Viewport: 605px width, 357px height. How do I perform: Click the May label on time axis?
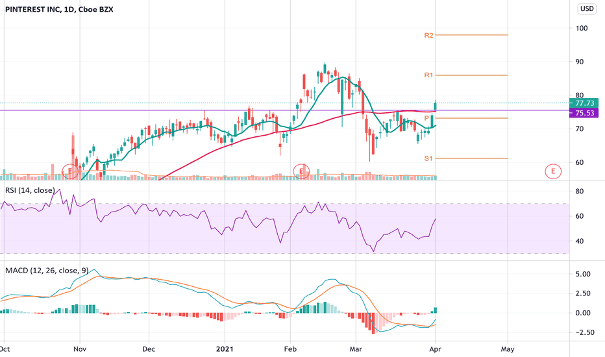[508, 349]
